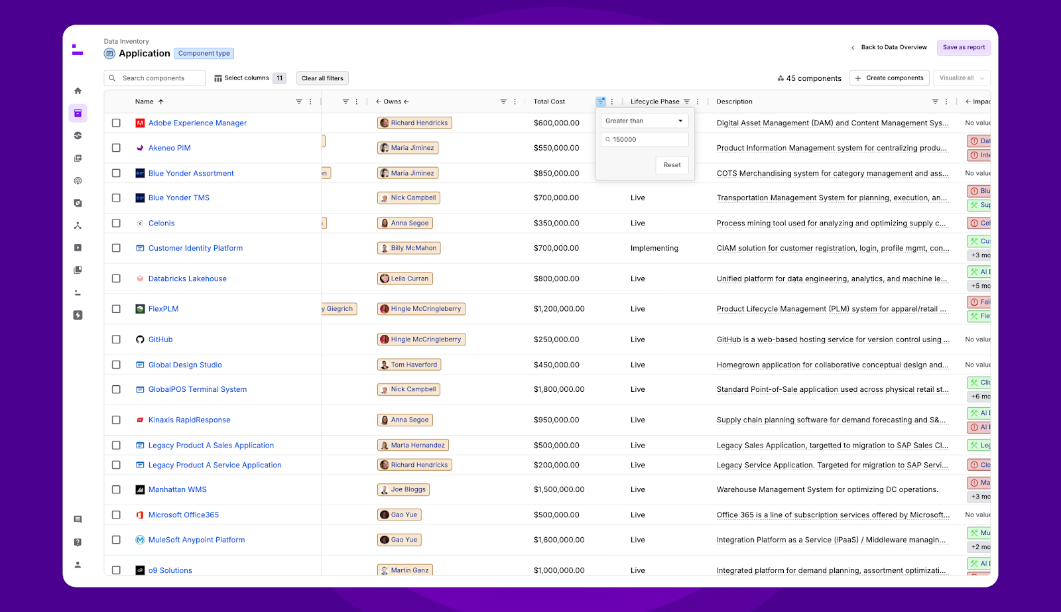Click the Save as report button
The image size is (1061, 612).
pyautogui.click(x=963, y=47)
